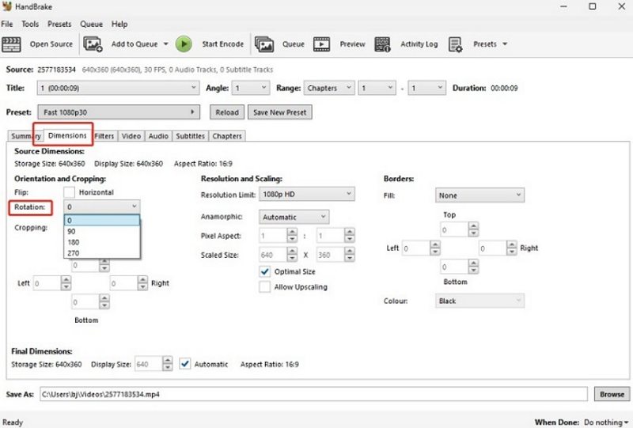Click the Preview film icon
Viewport: 633px width, 428px height.
(x=321, y=44)
